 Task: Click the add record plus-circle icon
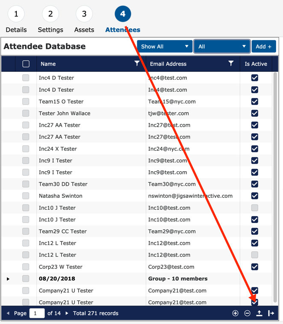tap(235, 313)
